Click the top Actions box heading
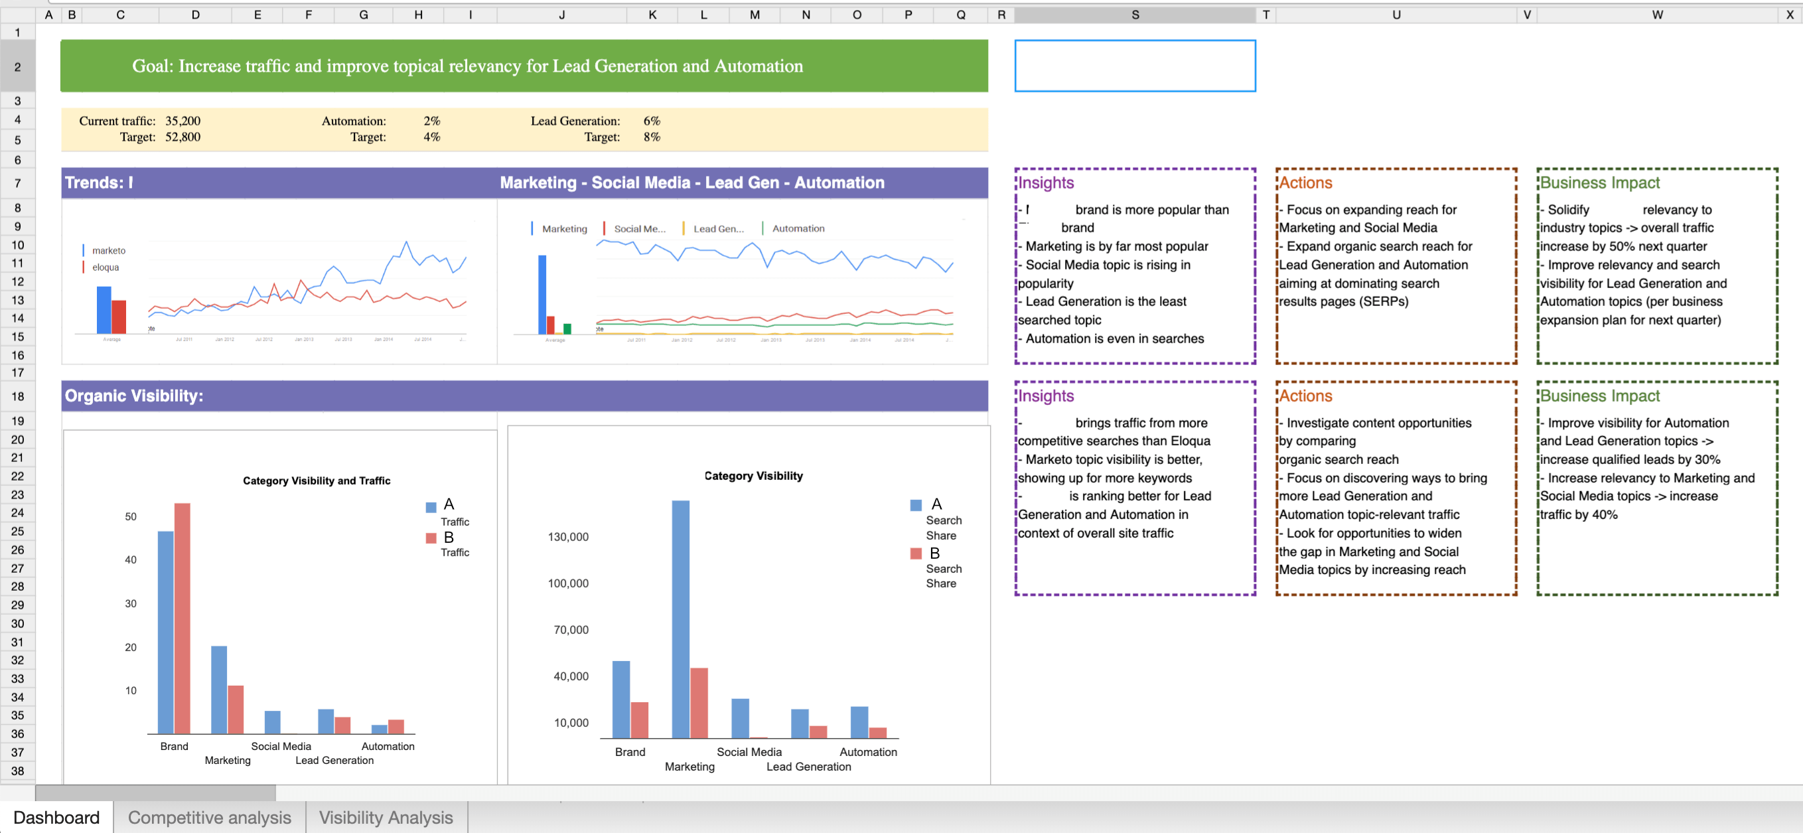The width and height of the screenshot is (1803, 833). coord(1305,183)
